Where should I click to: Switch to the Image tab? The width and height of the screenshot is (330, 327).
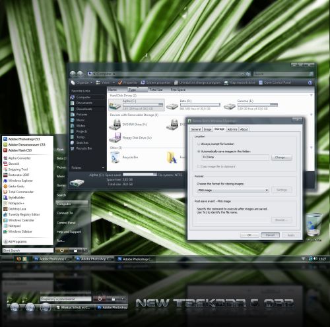[x=207, y=129]
